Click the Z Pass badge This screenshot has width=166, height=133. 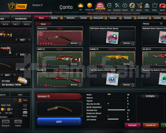coord(18,6)
